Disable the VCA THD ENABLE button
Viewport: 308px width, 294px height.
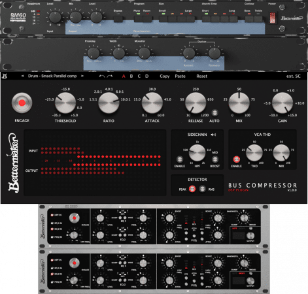pyautogui.click(x=237, y=159)
